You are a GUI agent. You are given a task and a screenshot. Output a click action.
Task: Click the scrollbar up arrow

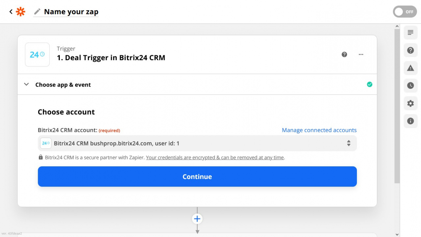(x=397, y=26)
